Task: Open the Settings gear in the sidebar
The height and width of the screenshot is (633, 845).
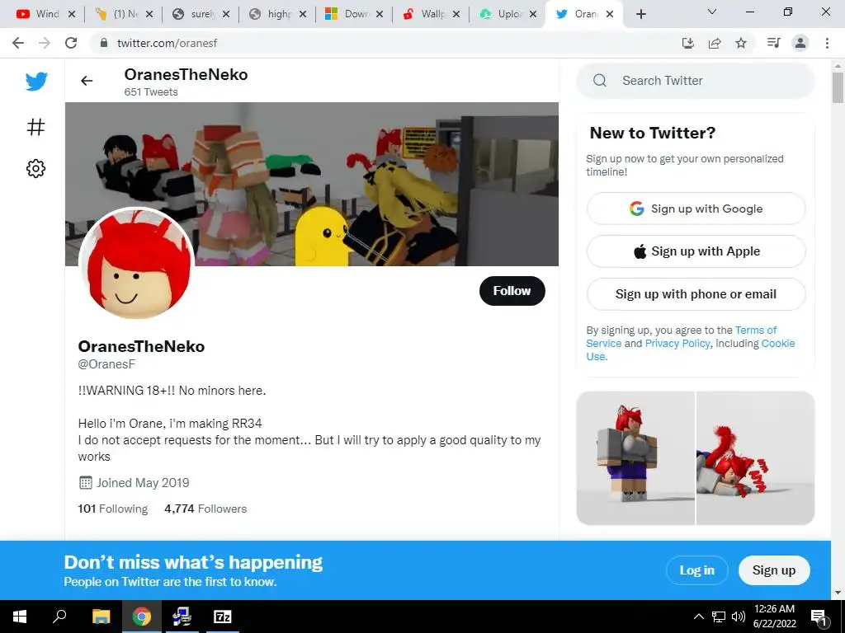Action: pos(36,168)
